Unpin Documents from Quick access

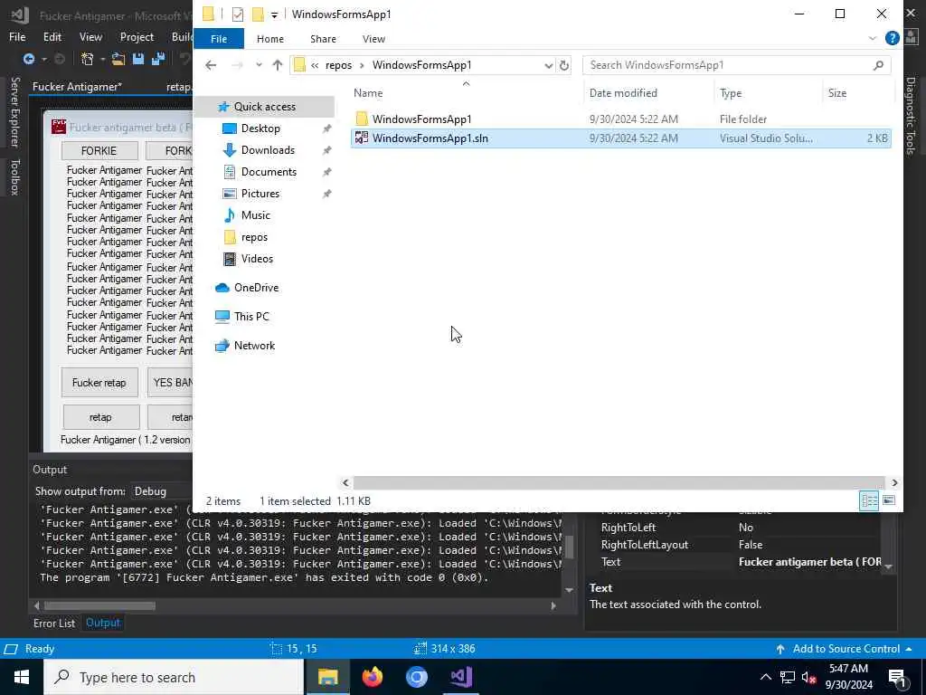coord(326,172)
